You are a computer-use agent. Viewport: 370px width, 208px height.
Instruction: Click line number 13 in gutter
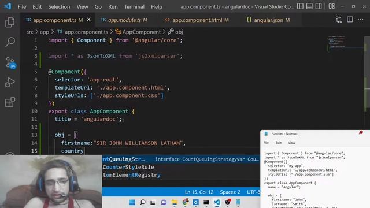point(34,135)
